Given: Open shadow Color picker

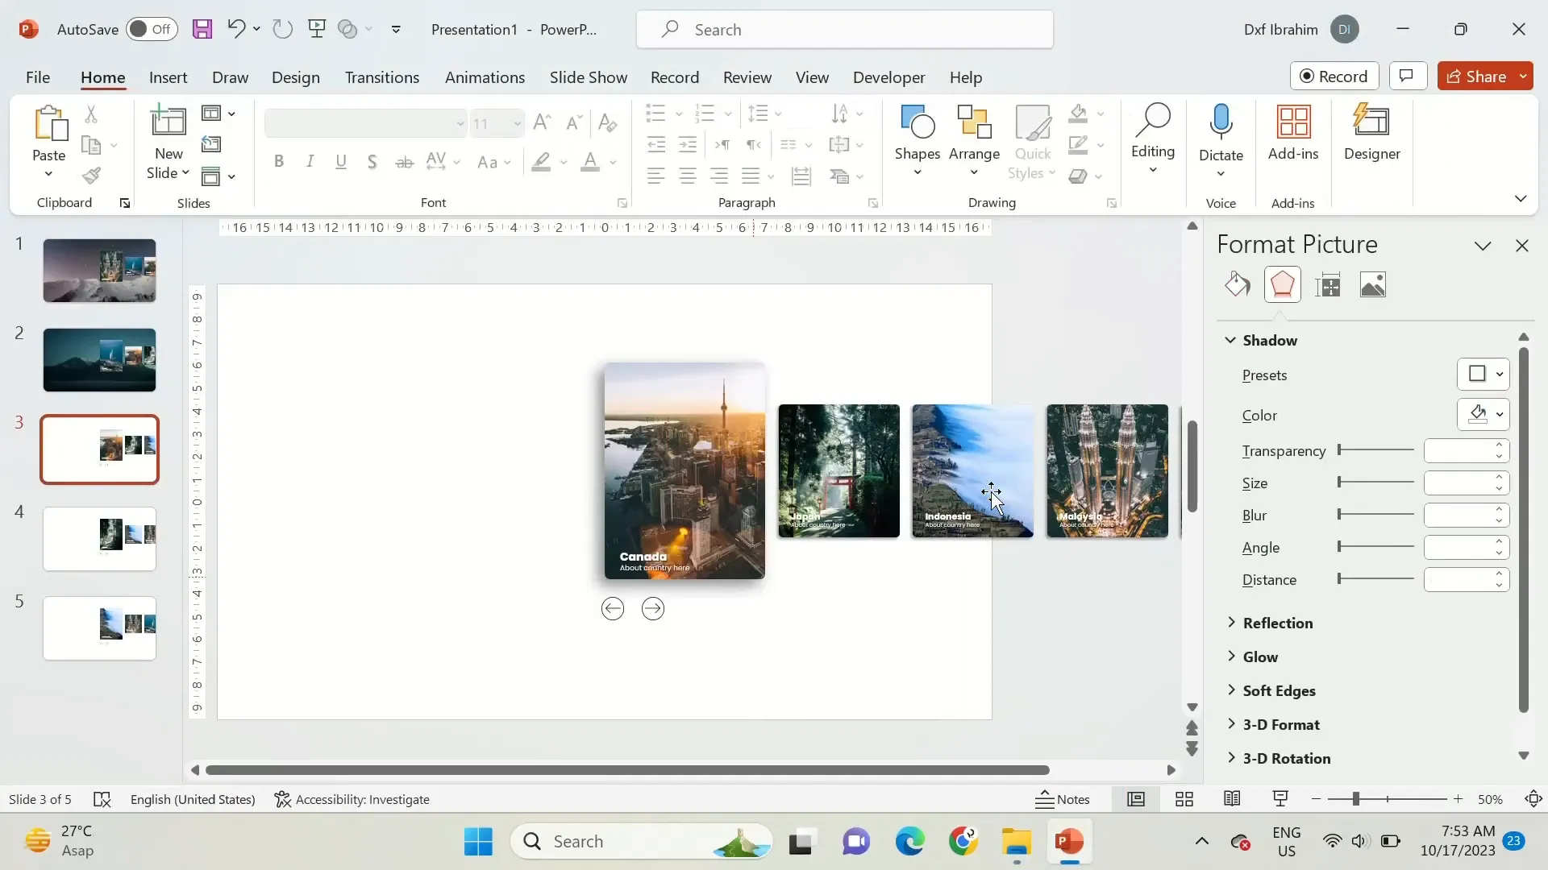Looking at the screenshot, I should pos(1483,414).
